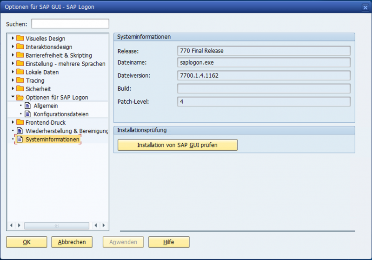Click the last right arrow of tree scrollbar
Viewport: 372px width, 260px height.
104,226
